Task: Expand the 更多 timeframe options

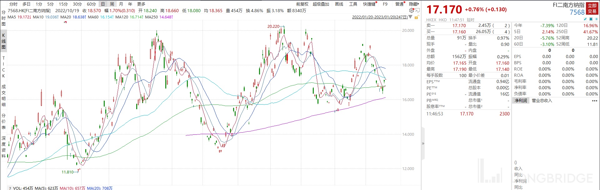Action: [x=141, y=4]
